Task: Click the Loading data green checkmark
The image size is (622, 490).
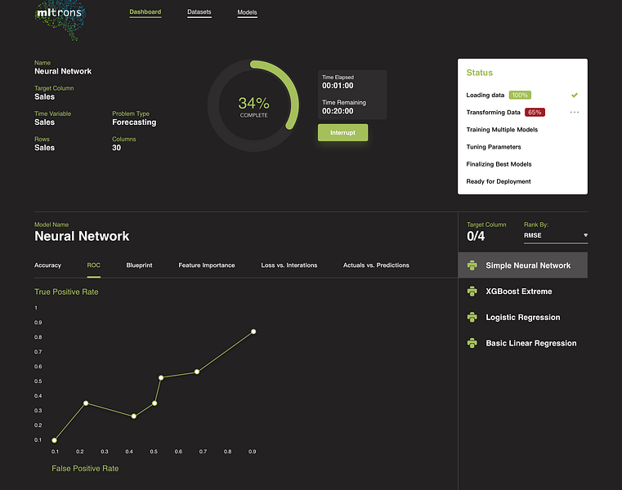Action: [575, 96]
